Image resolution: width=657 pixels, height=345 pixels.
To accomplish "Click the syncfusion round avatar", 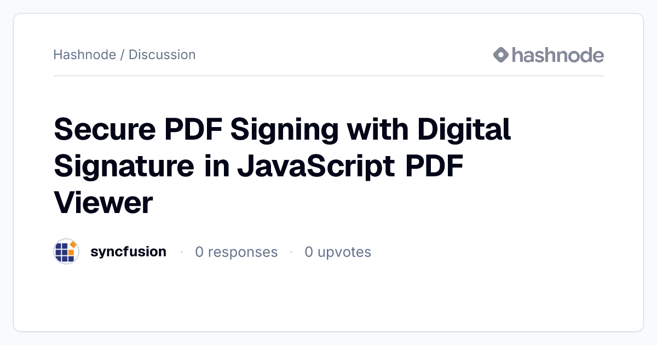I will [x=66, y=252].
